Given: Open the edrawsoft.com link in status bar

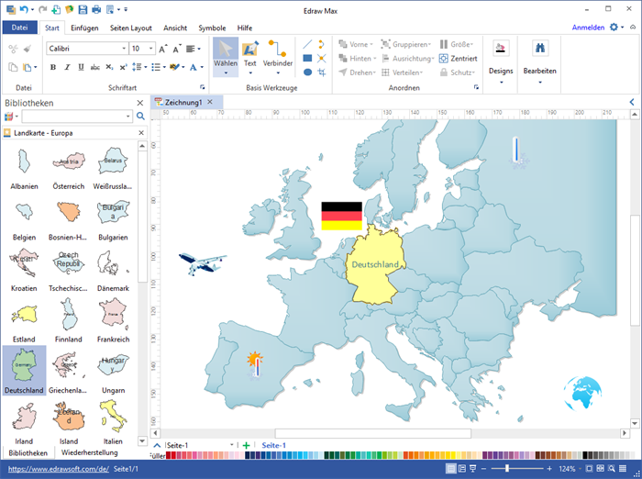Looking at the screenshot, I should point(58,468).
